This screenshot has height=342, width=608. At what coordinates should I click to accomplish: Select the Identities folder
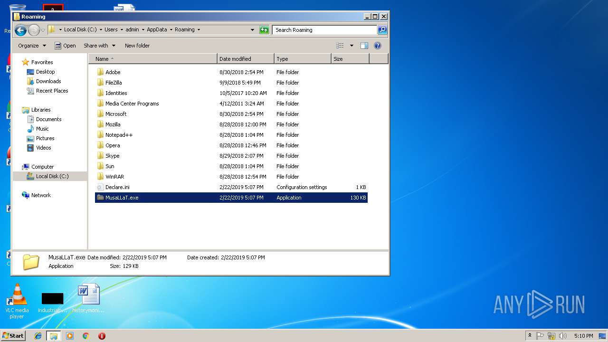click(x=231, y=93)
